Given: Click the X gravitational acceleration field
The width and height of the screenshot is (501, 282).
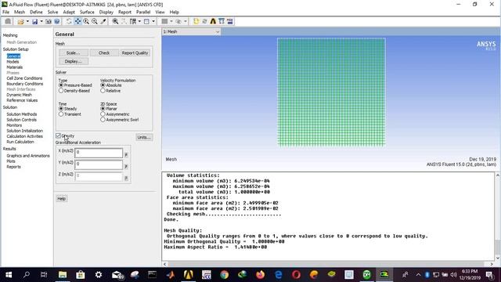Looking at the screenshot, I should pyautogui.click(x=99, y=153).
